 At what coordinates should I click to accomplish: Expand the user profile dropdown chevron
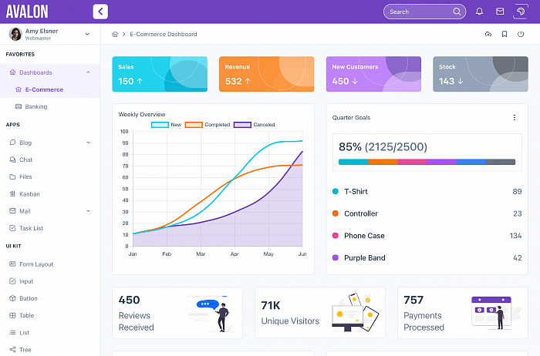click(x=87, y=34)
